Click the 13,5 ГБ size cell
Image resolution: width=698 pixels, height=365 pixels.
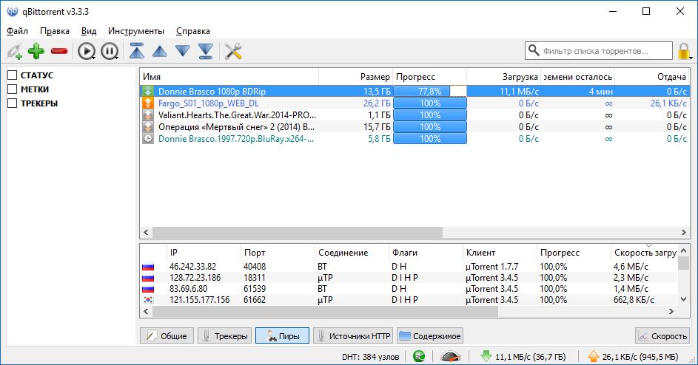point(377,91)
